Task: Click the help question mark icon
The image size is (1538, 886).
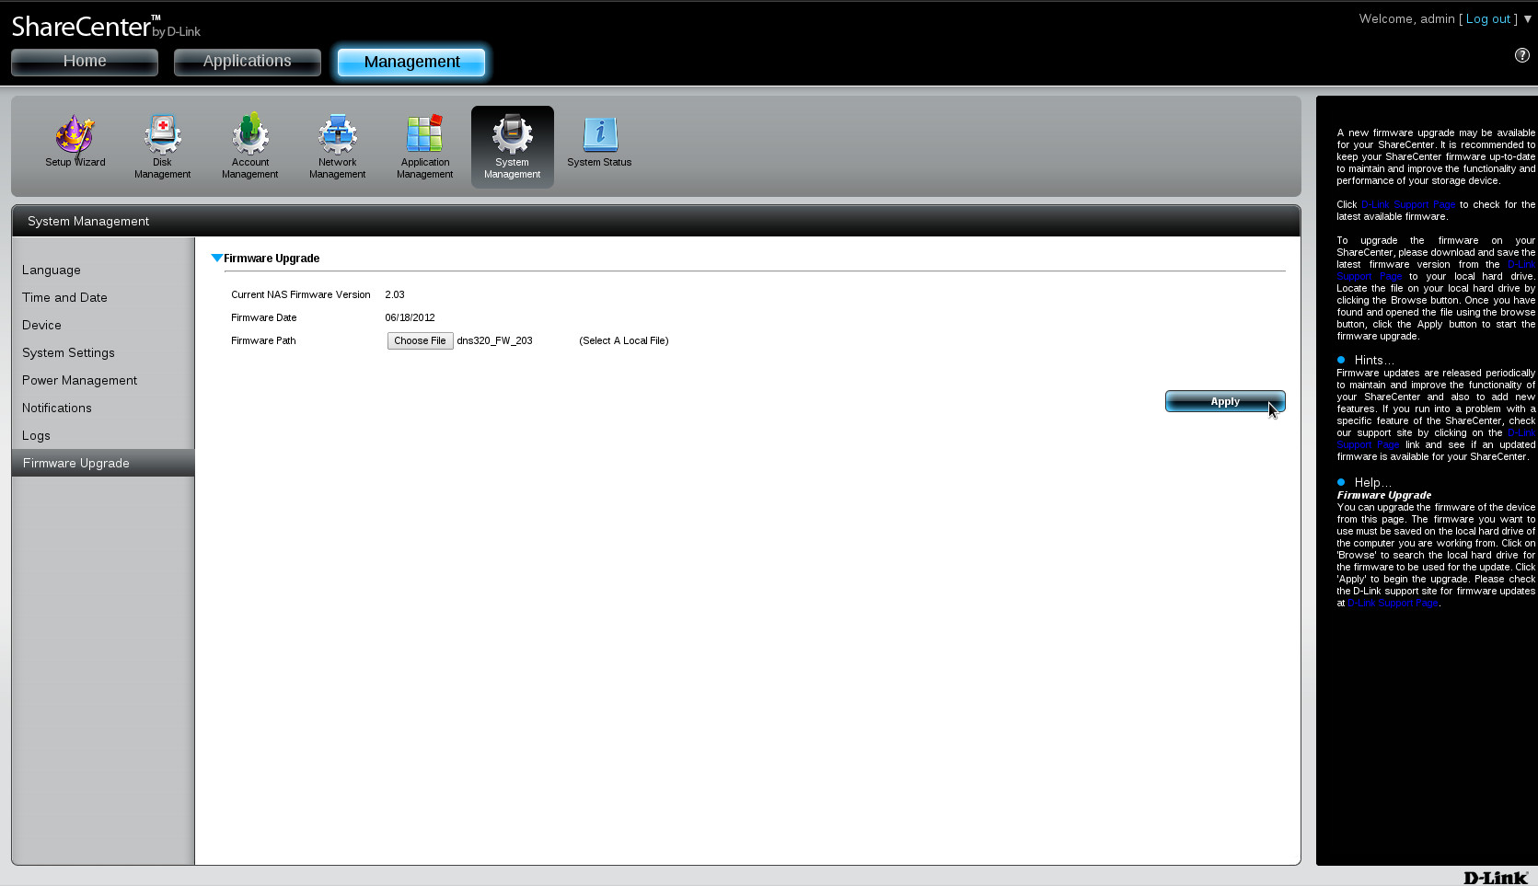Action: (x=1521, y=55)
